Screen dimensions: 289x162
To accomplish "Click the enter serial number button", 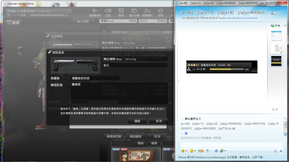I will pos(83,21).
